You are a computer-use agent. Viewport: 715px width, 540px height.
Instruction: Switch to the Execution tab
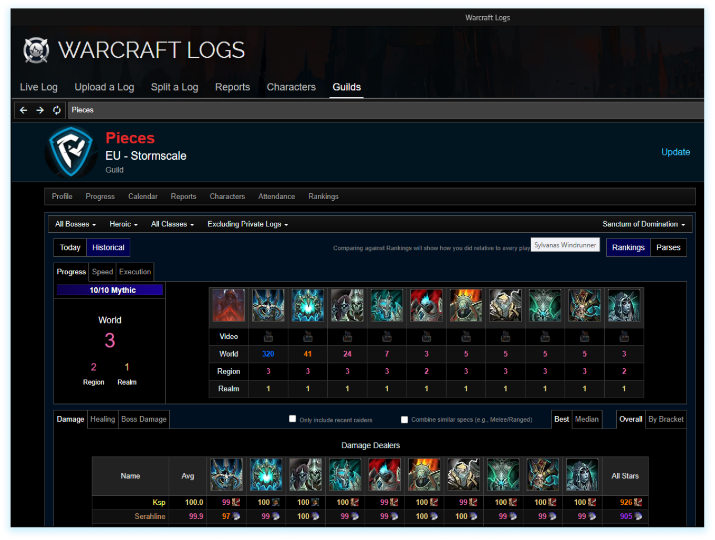(135, 272)
